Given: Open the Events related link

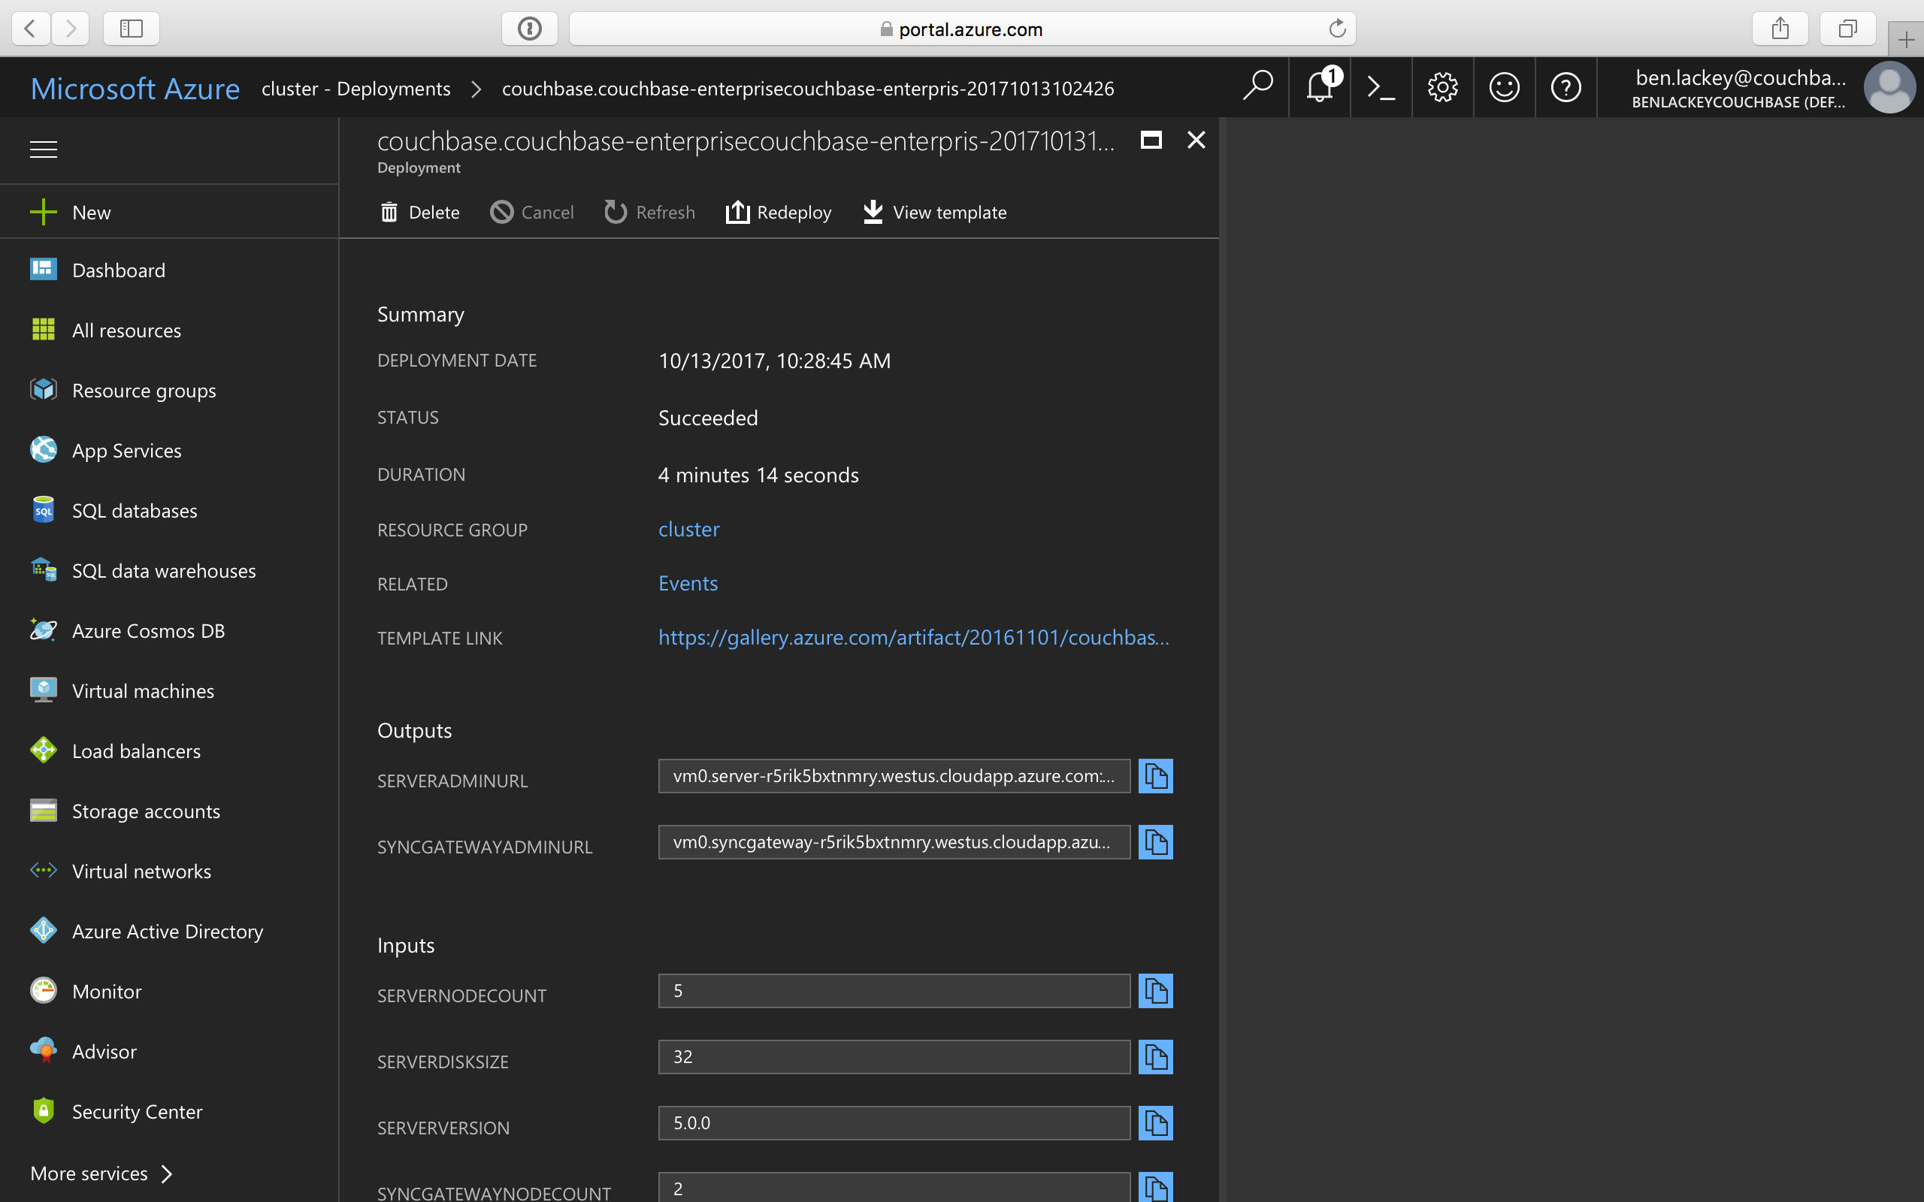Looking at the screenshot, I should (x=687, y=583).
